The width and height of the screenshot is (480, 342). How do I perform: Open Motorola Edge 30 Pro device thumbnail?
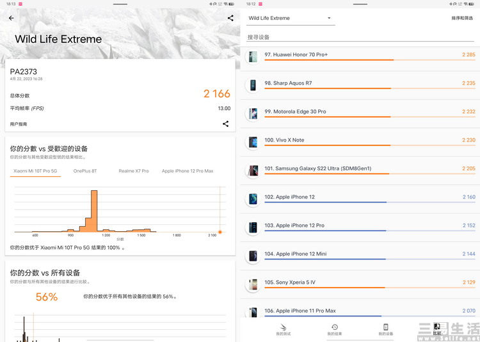pyautogui.click(x=253, y=114)
